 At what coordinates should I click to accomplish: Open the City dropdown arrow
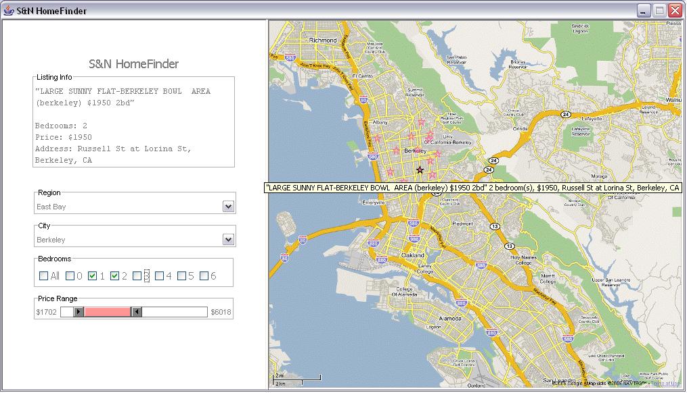click(228, 240)
